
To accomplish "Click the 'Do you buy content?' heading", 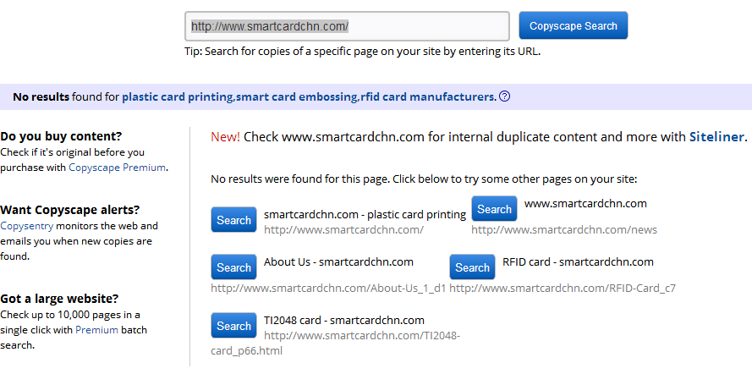I will [x=62, y=136].
